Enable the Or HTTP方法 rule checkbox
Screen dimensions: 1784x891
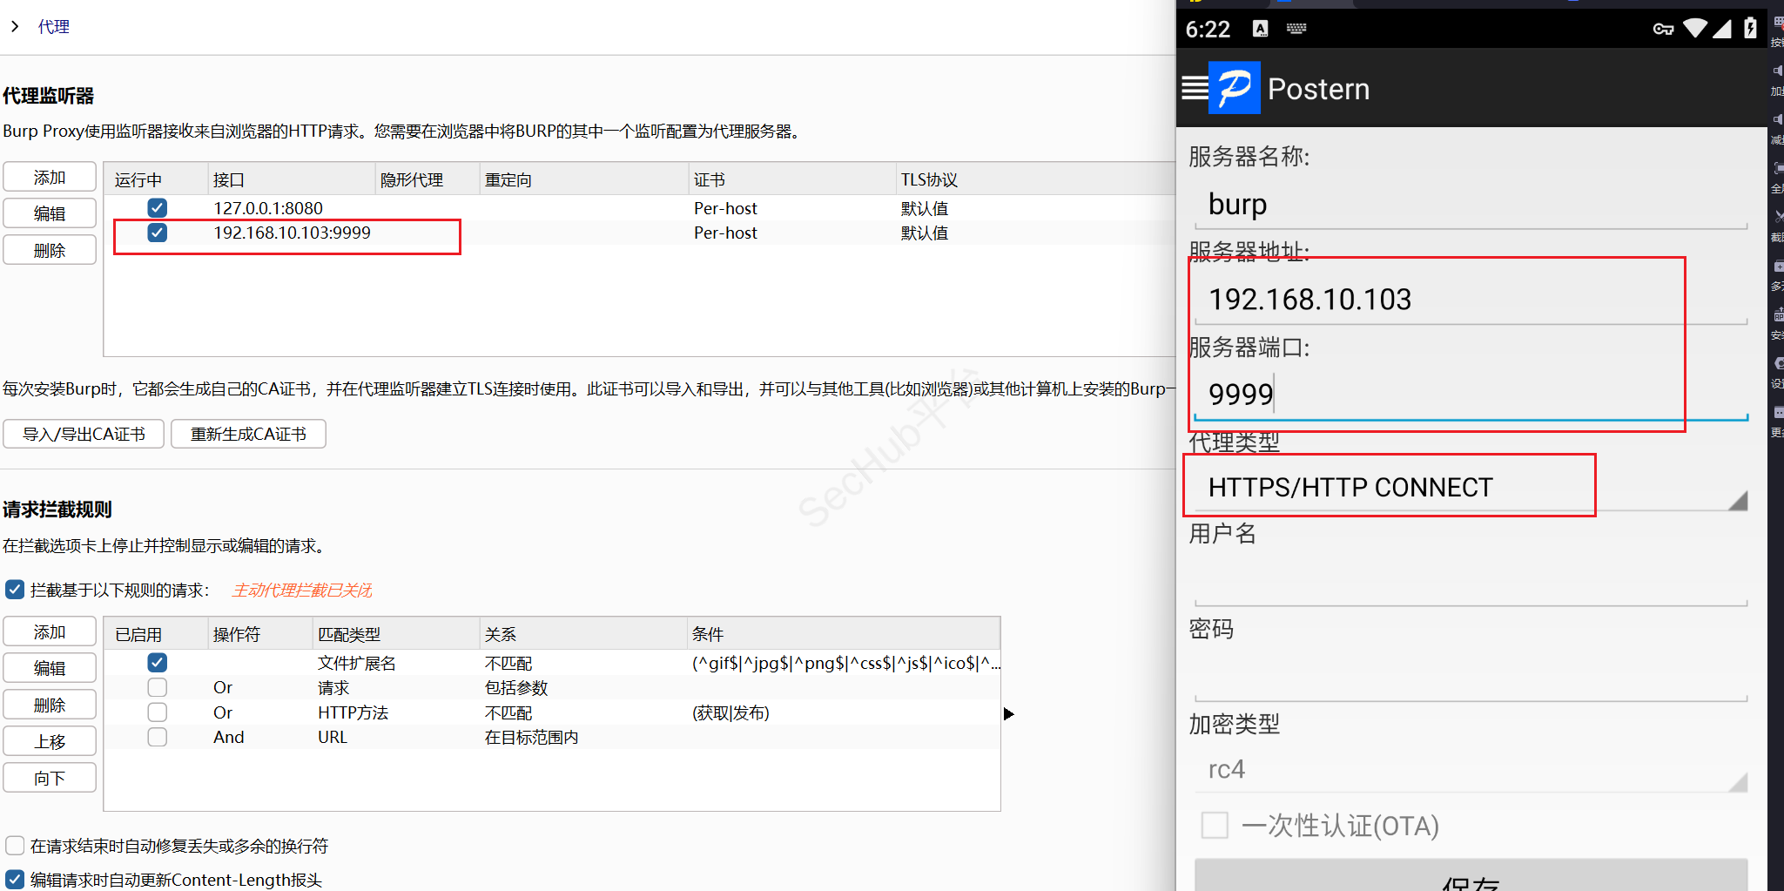point(158,712)
